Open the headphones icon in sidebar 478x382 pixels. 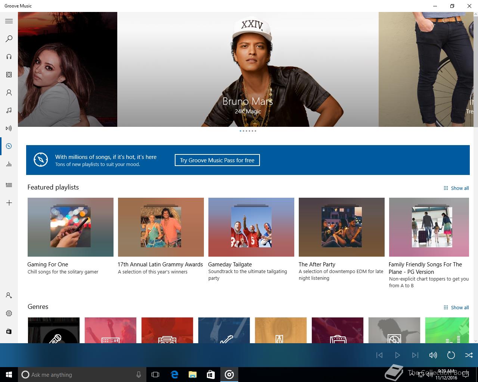point(9,57)
